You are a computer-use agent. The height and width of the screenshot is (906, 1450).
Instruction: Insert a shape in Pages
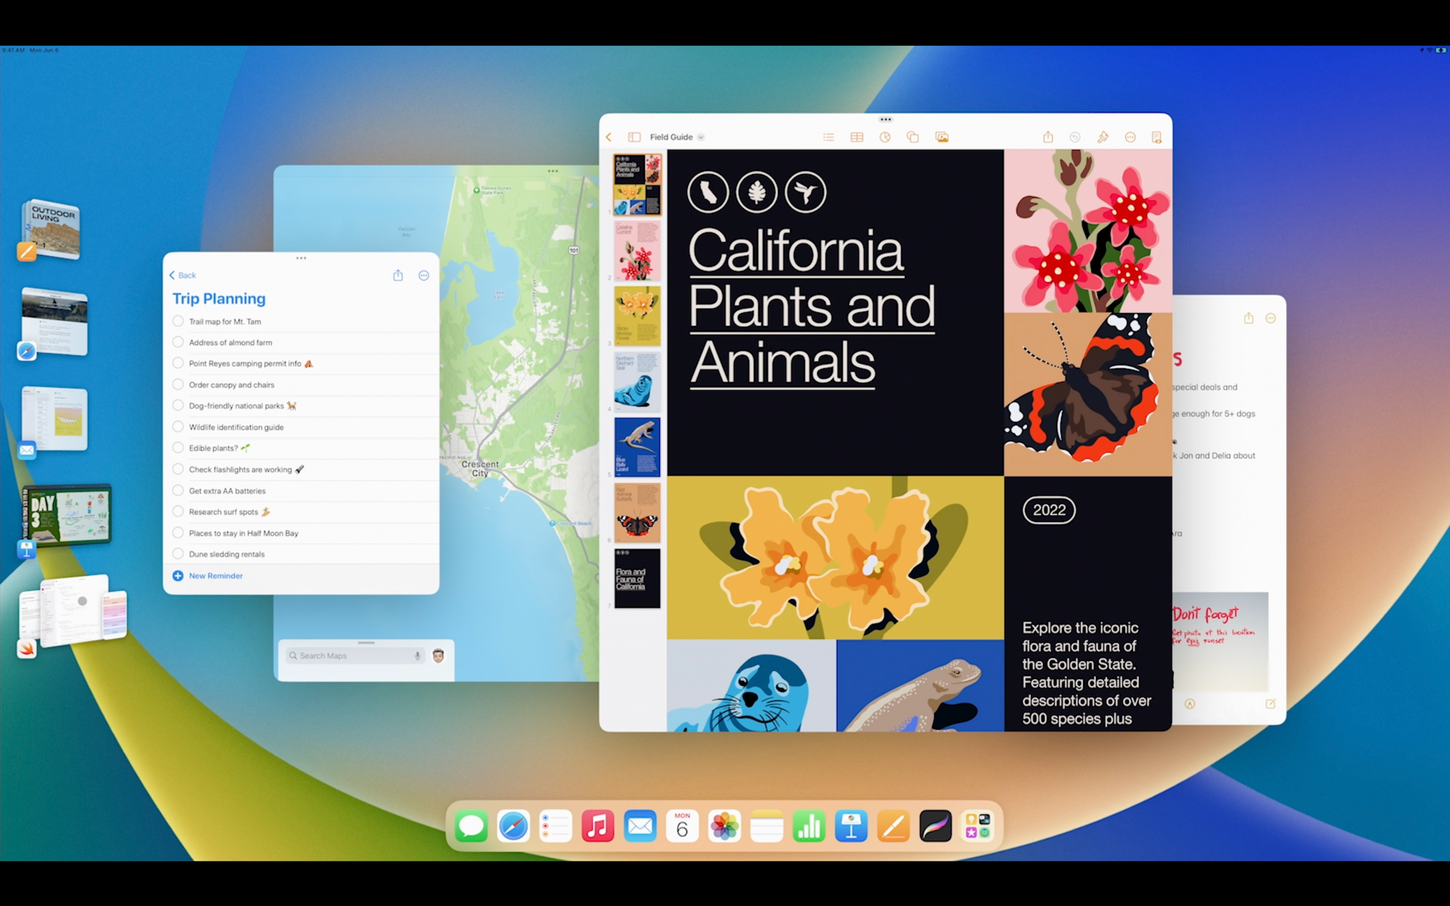point(913,137)
